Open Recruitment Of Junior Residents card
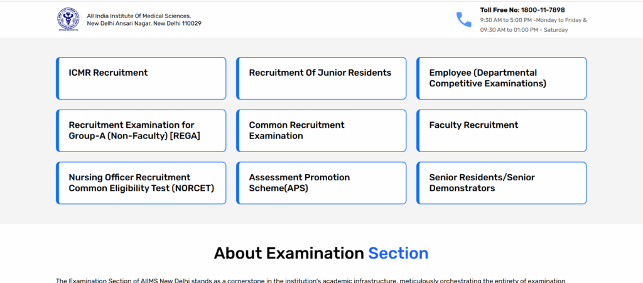The height and width of the screenshot is (283, 643). [x=321, y=78]
